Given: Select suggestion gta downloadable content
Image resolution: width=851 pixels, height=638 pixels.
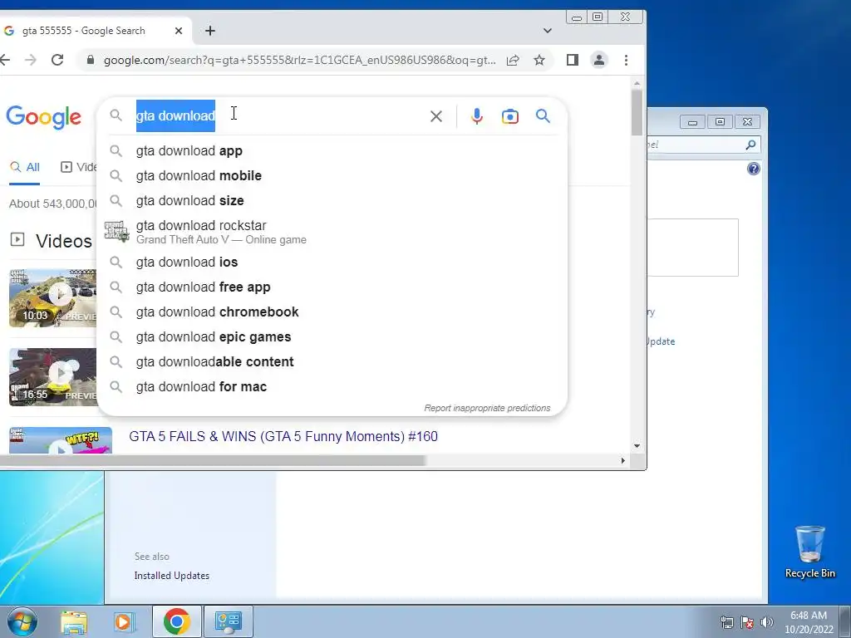Looking at the screenshot, I should (x=332, y=362).
